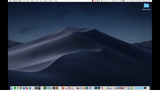Launch green Camtasia icon in the dock
160x90 pixels.
[132, 88]
